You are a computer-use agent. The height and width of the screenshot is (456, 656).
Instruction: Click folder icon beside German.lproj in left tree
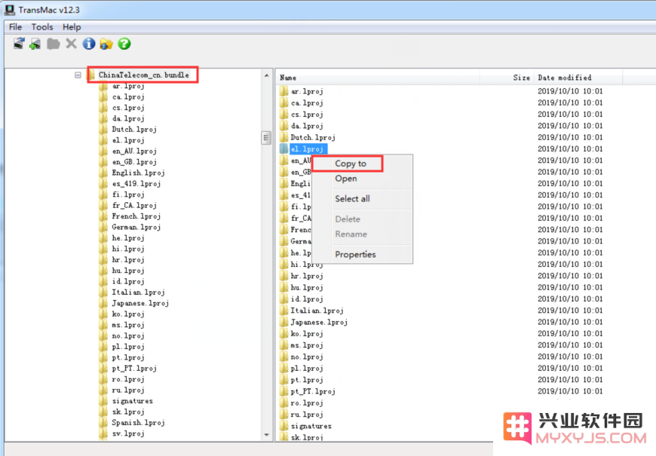click(x=103, y=228)
